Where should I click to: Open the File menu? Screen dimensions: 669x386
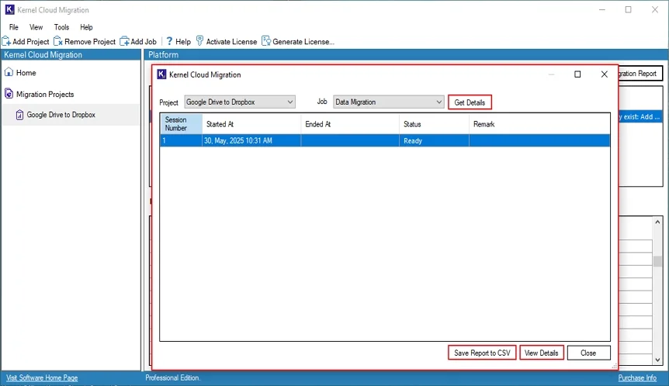click(x=14, y=27)
